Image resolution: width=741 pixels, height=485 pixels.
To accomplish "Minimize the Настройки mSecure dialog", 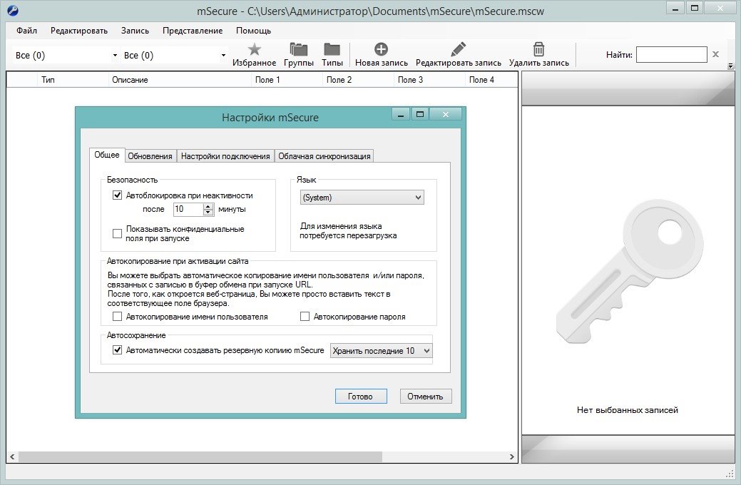I will [401, 114].
